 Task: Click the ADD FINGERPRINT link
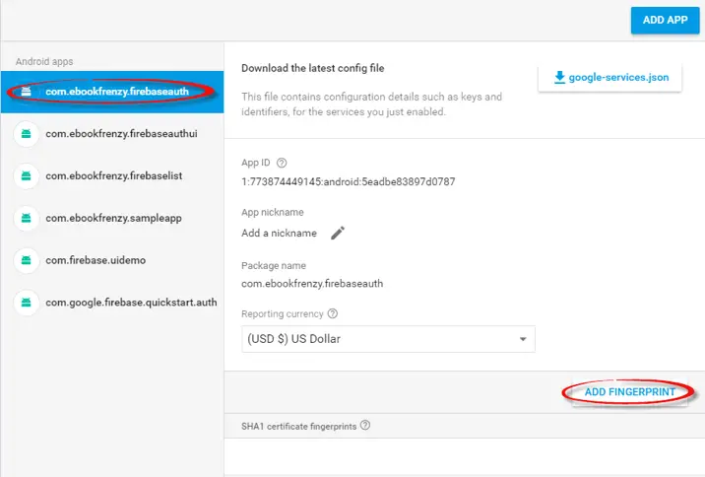click(629, 392)
